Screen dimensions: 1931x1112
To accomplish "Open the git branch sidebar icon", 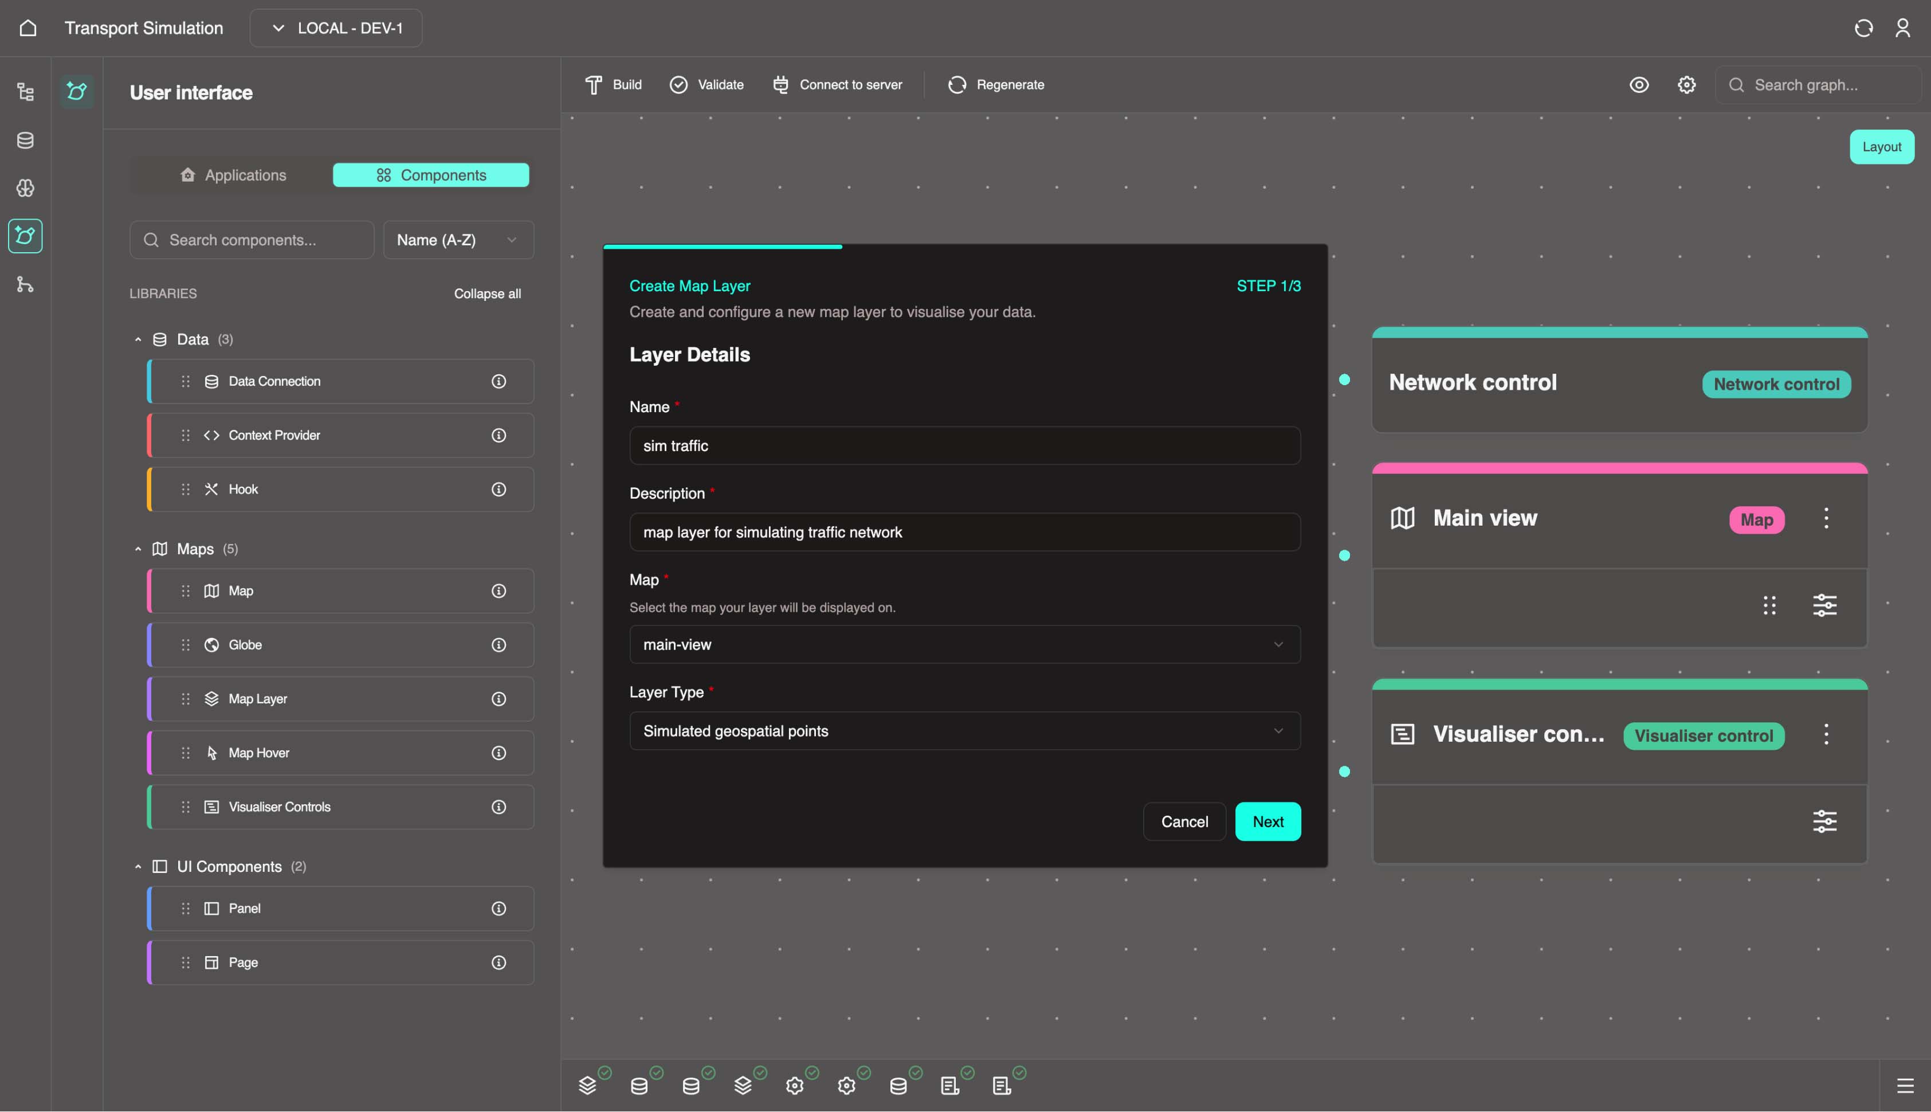I will [25, 284].
